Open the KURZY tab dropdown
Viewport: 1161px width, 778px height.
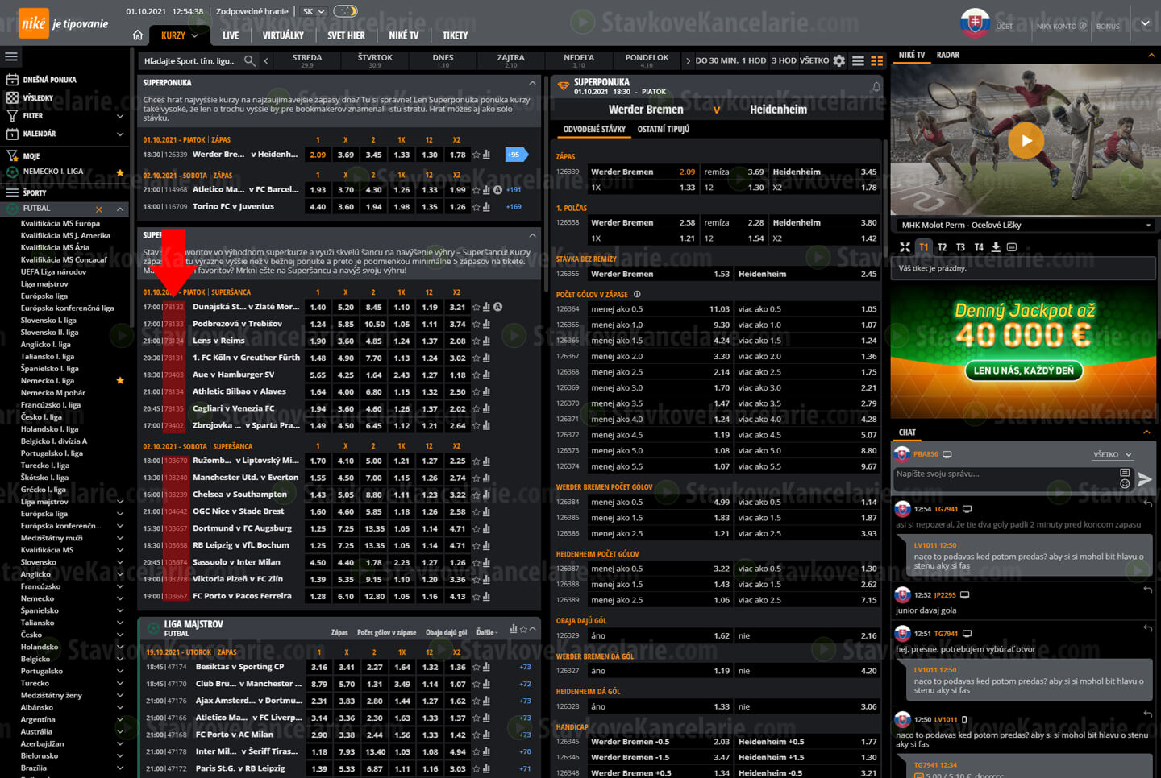point(179,35)
